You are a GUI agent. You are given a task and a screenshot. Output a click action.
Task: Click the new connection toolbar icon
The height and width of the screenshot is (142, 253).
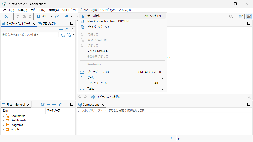pos(6,16)
